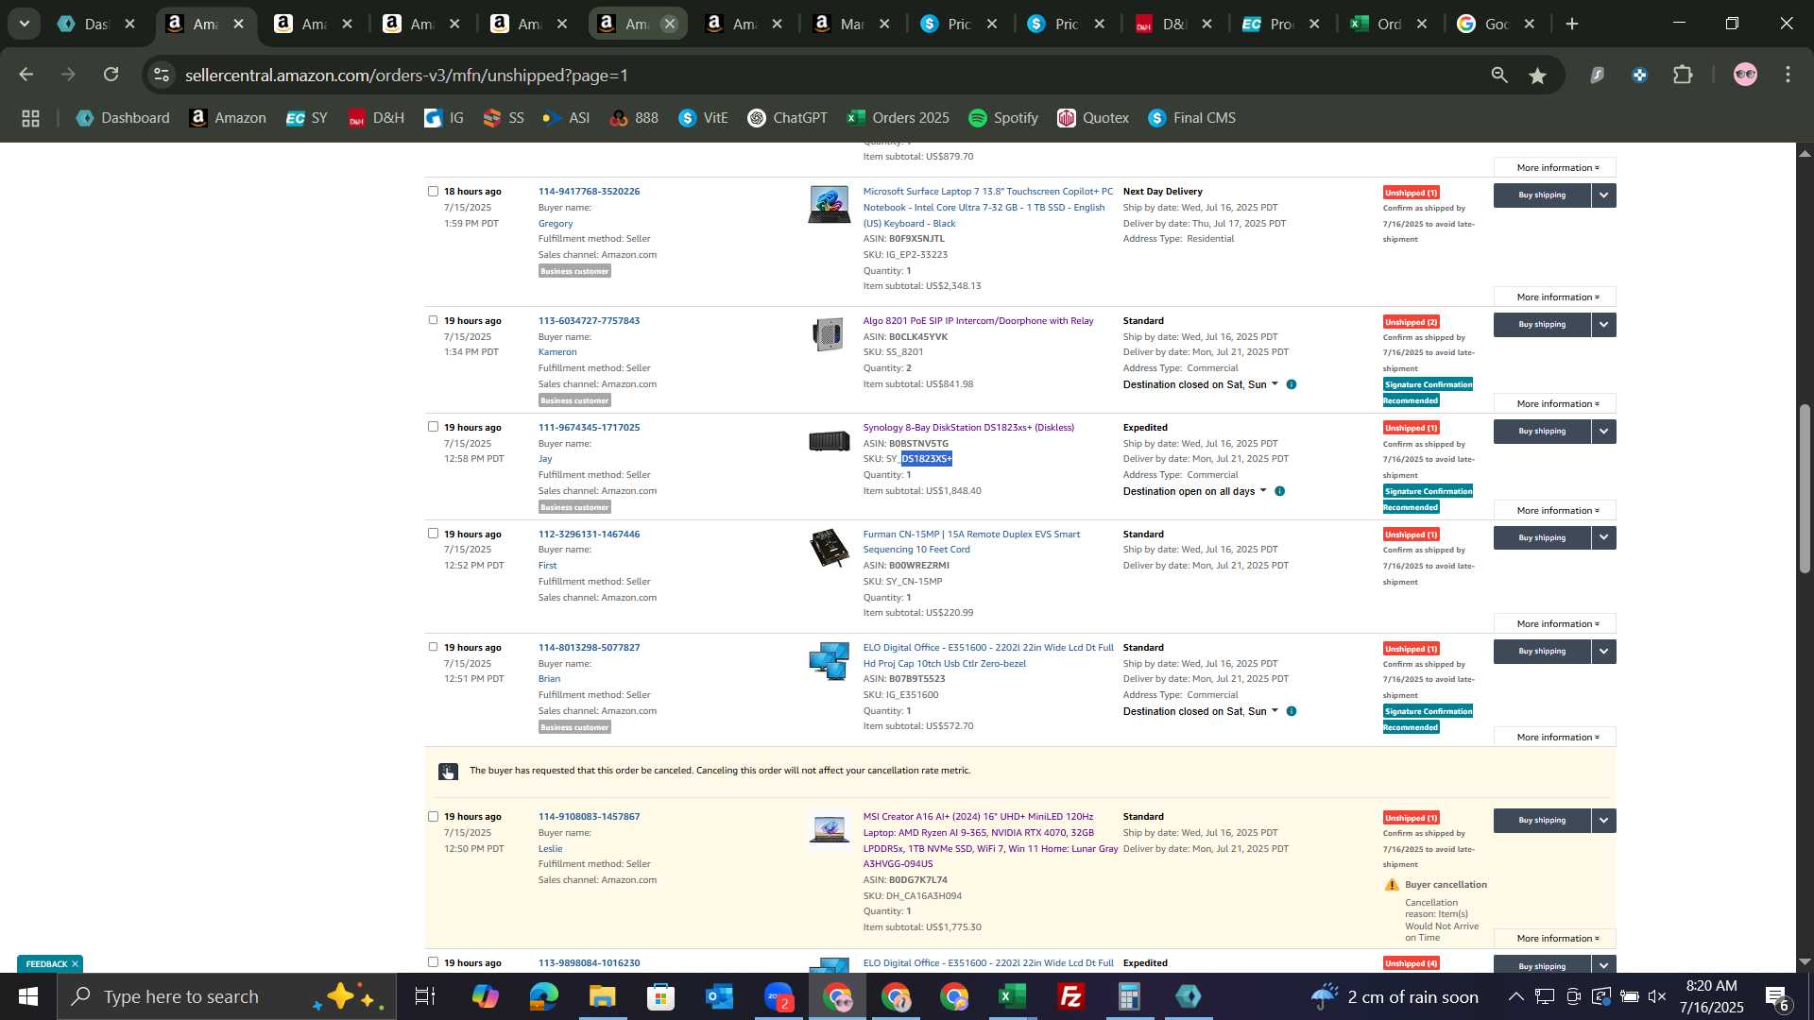Expand More information for Synology order
The height and width of the screenshot is (1020, 1814).
[1555, 511]
